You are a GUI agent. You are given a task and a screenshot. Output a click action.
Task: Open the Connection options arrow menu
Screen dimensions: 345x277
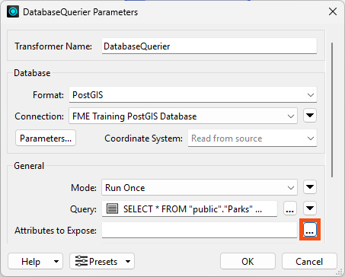(x=310, y=116)
